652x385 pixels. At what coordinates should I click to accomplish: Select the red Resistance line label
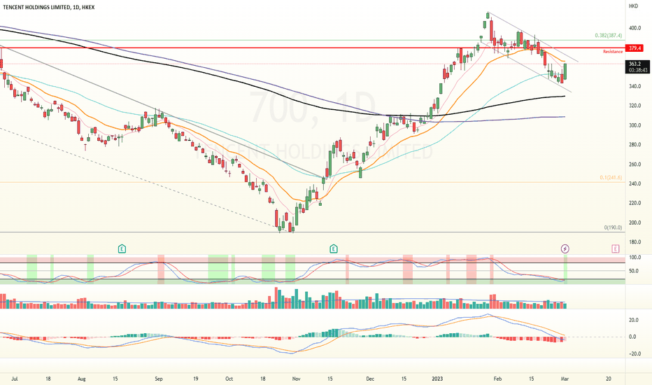(613, 52)
